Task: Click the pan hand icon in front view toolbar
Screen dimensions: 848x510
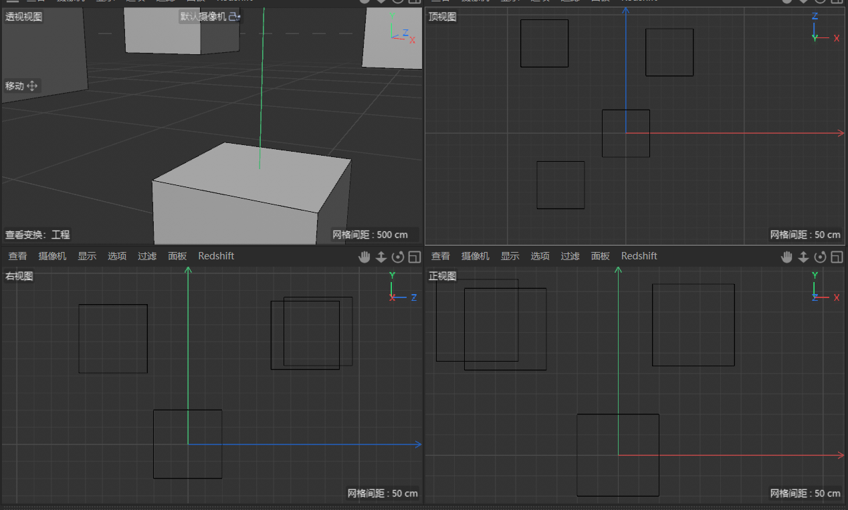Action: [x=787, y=257]
